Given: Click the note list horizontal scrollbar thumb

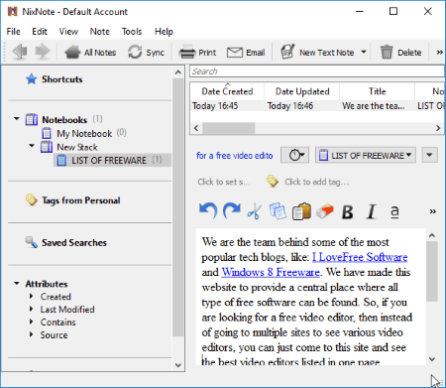Looking at the screenshot, I should tap(229, 128).
